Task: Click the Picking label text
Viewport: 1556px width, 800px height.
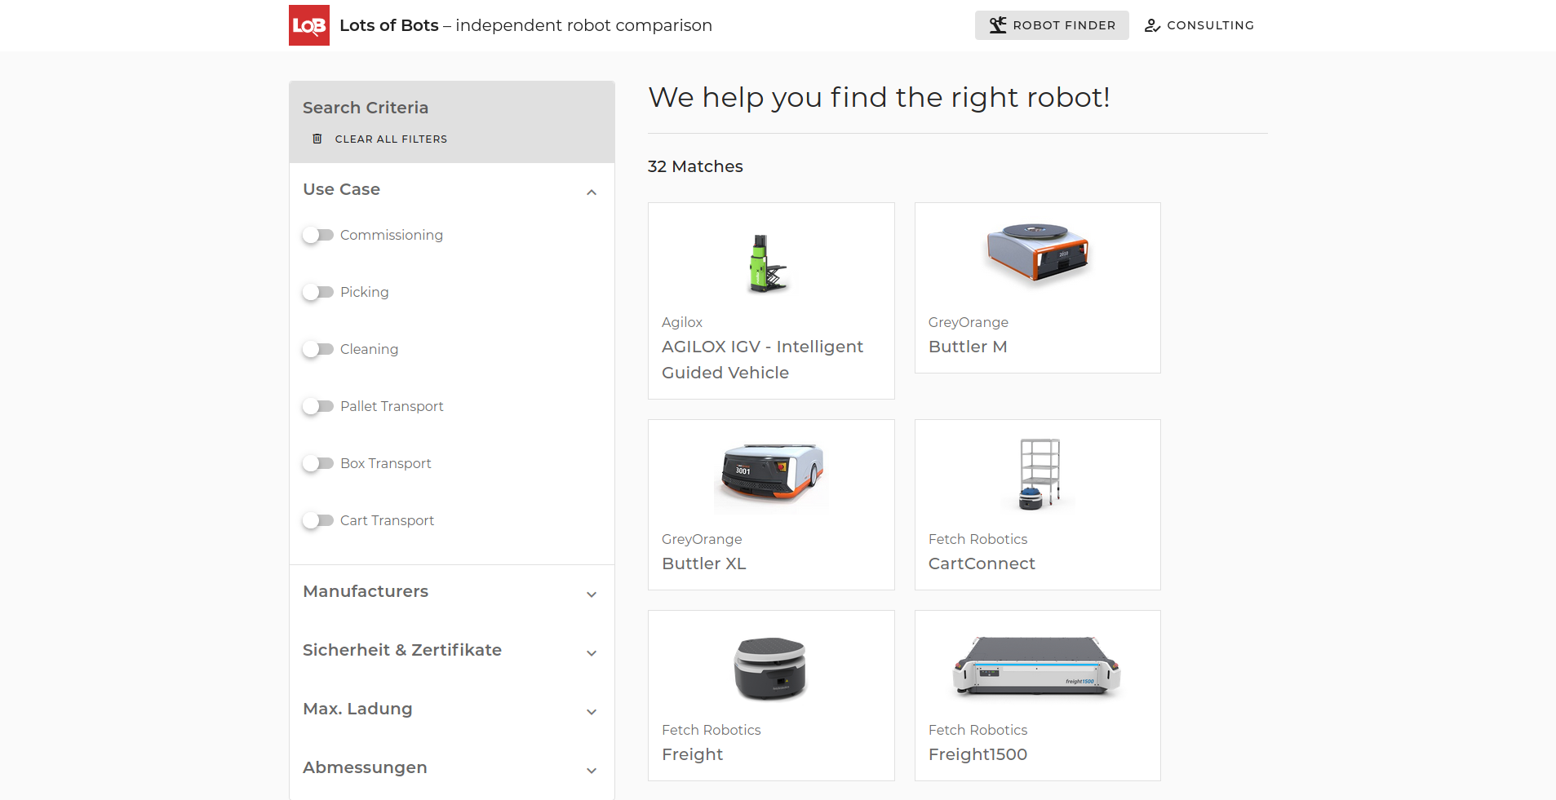Action: (x=364, y=292)
